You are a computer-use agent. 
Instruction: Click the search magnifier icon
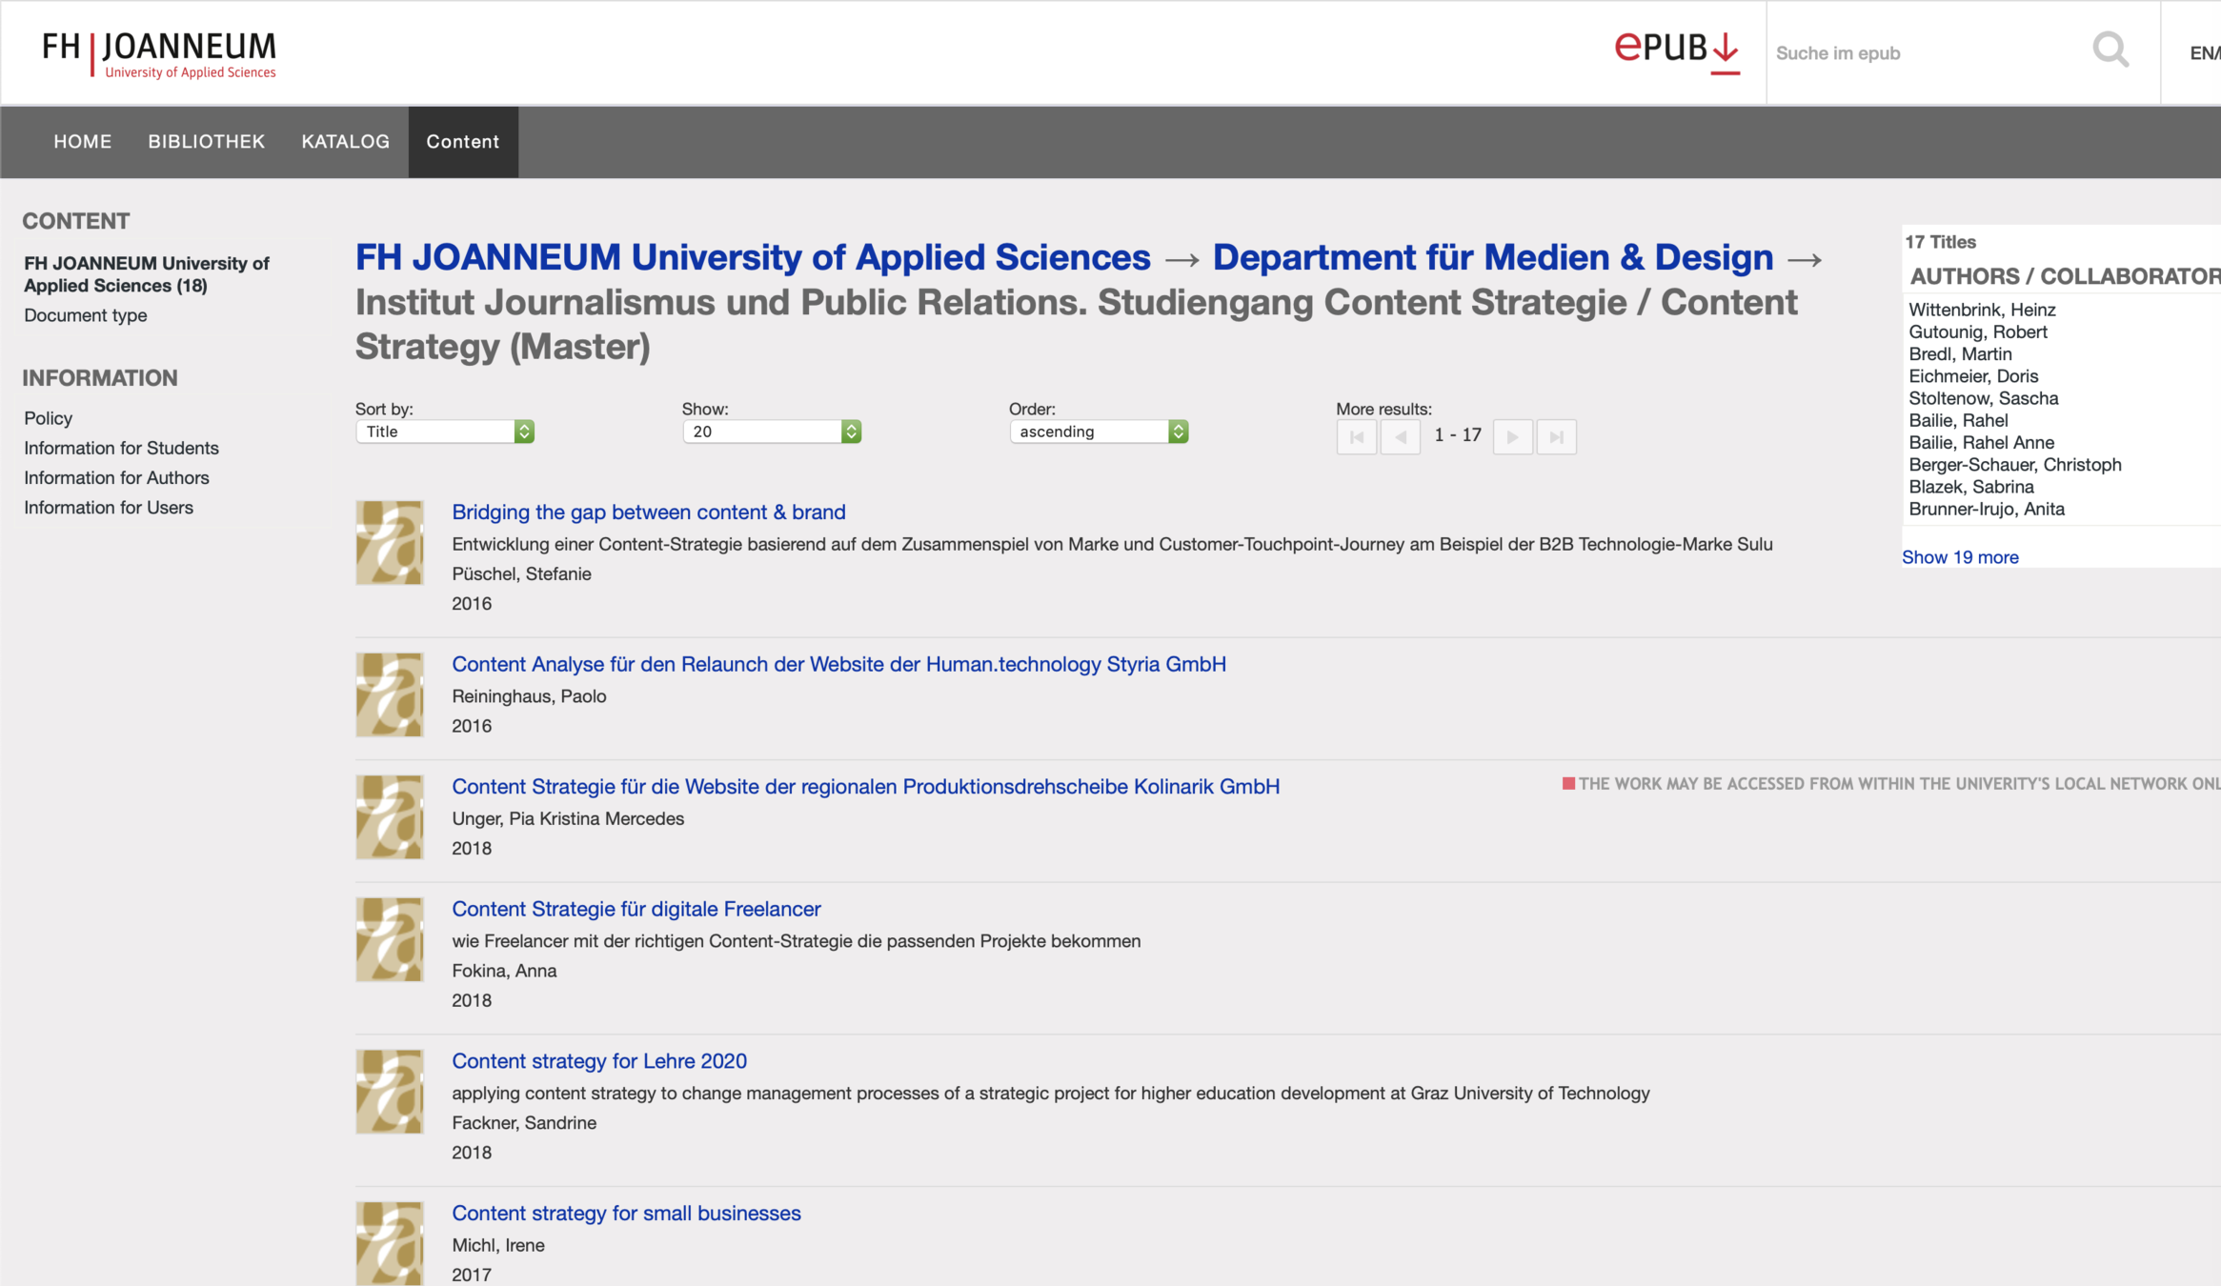coord(2110,50)
